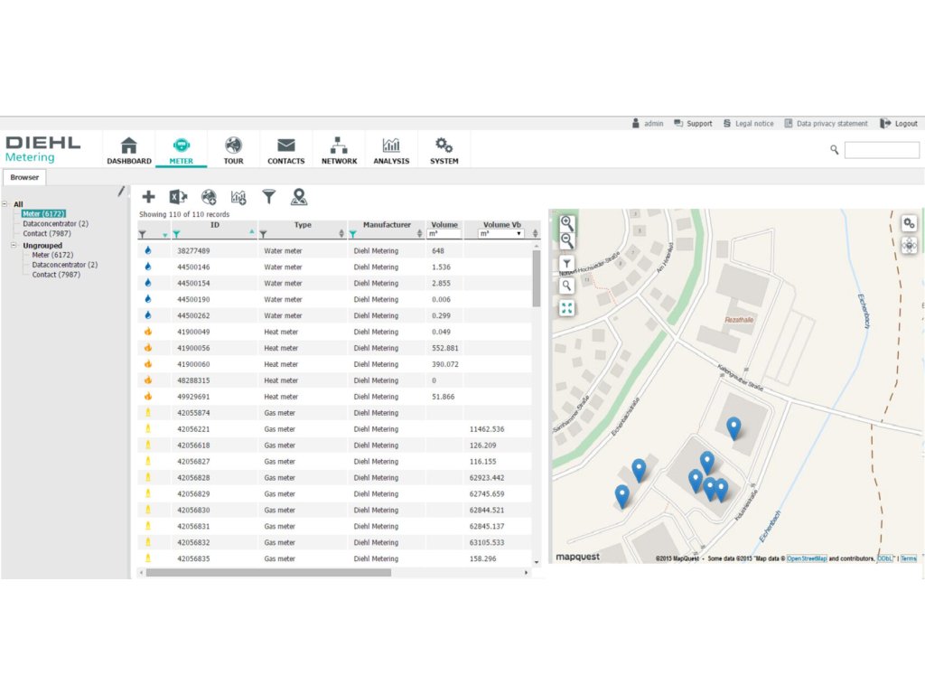Click the funnel filter icon in the toolbar

pyautogui.click(x=268, y=197)
